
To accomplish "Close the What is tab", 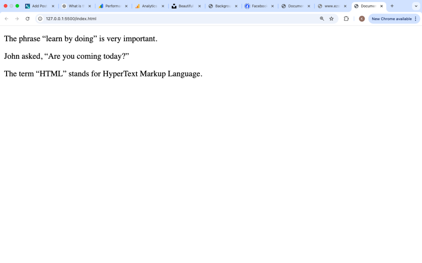I will tap(89, 6).
